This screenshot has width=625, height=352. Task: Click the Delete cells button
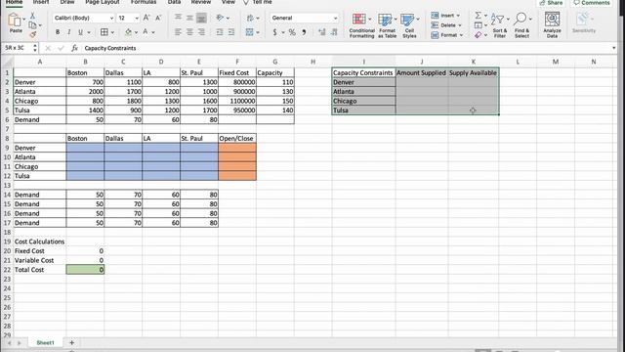[446, 25]
